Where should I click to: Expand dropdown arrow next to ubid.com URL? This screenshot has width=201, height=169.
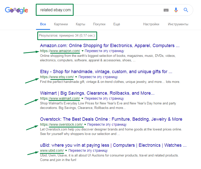point(66,151)
